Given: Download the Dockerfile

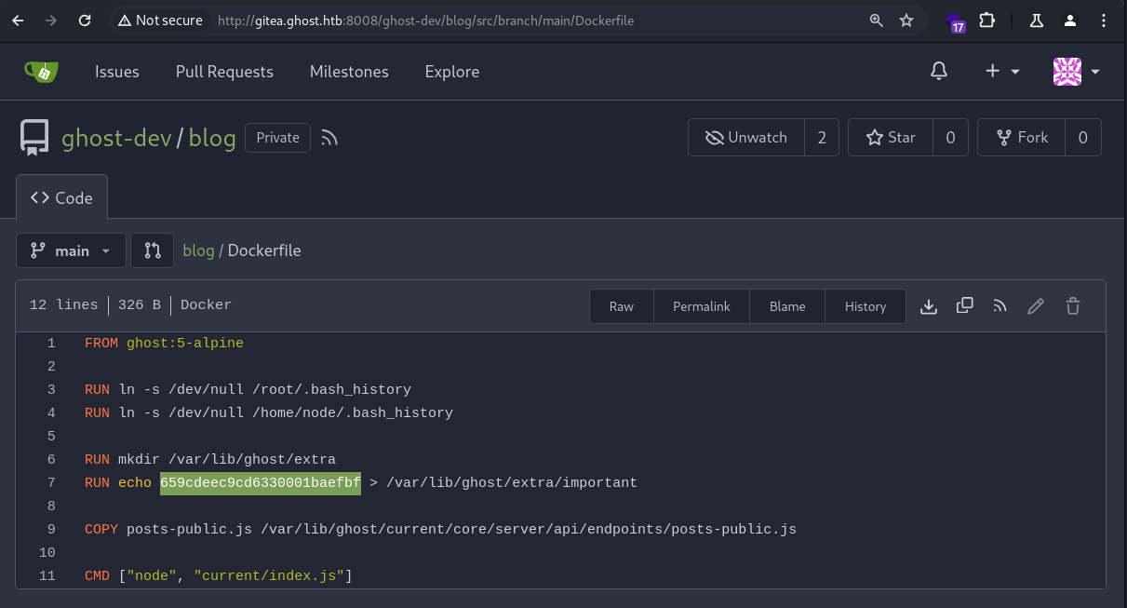Looking at the screenshot, I should [929, 306].
